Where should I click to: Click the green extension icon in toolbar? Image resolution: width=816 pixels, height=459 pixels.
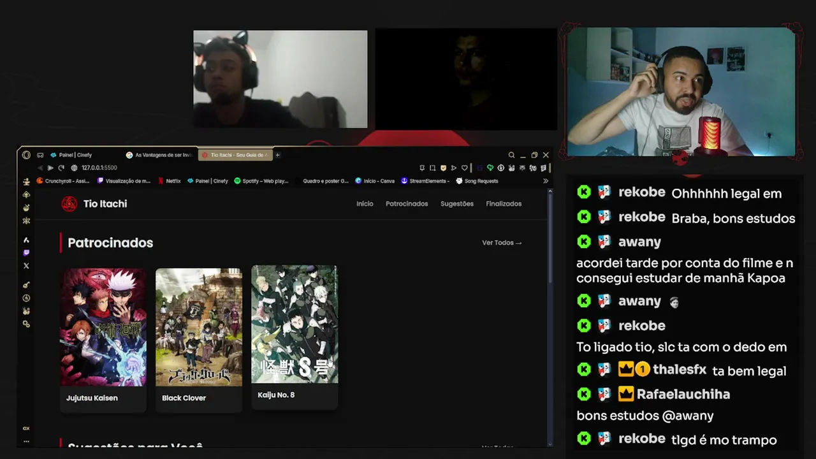[490, 168]
